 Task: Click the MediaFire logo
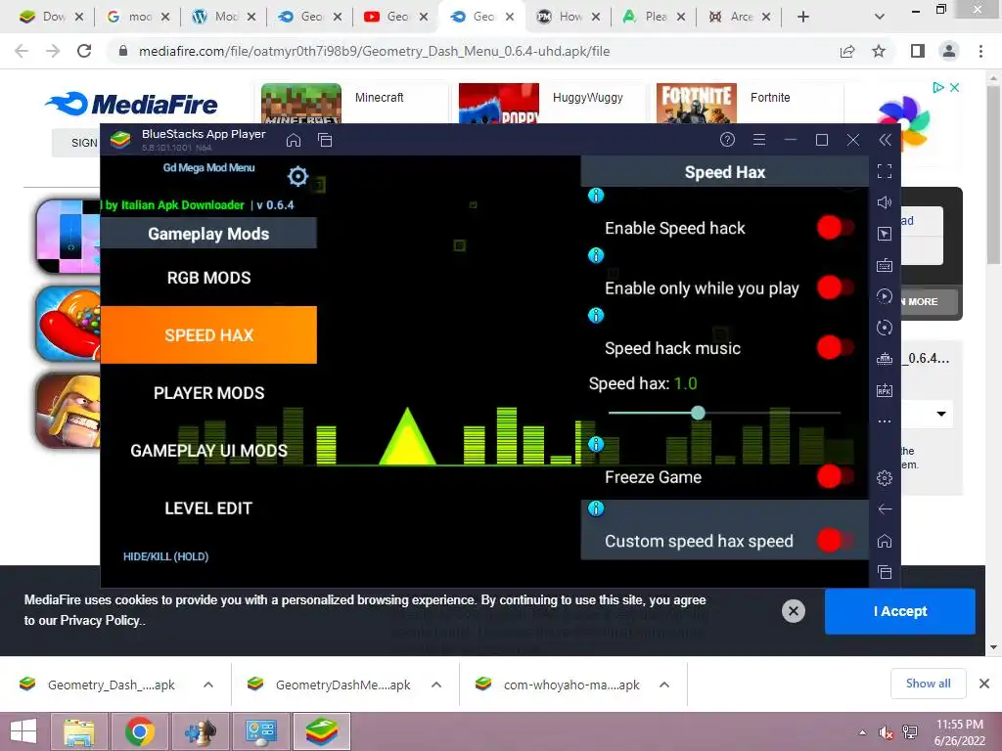(x=131, y=104)
